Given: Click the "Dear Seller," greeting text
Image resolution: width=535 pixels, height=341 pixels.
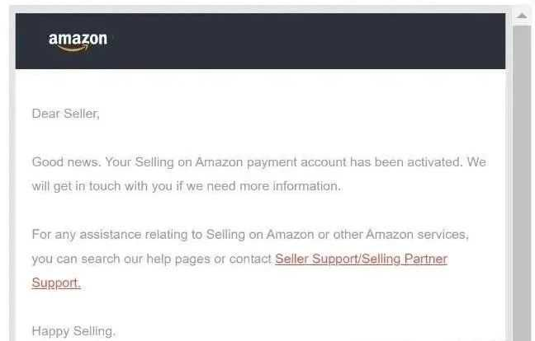Looking at the screenshot, I should 65,114.
